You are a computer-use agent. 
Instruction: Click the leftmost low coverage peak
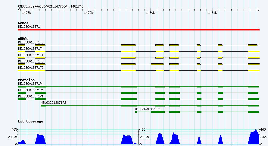click(22, 142)
